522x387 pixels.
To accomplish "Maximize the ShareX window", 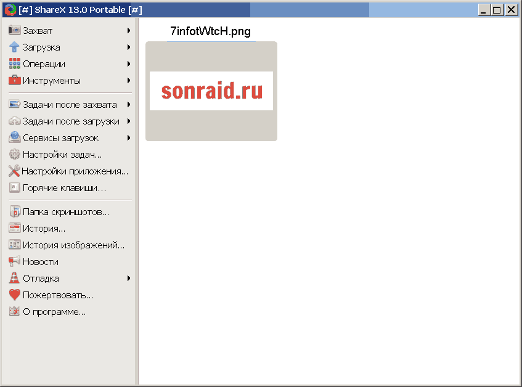I will pyautogui.click(x=497, y=10).
